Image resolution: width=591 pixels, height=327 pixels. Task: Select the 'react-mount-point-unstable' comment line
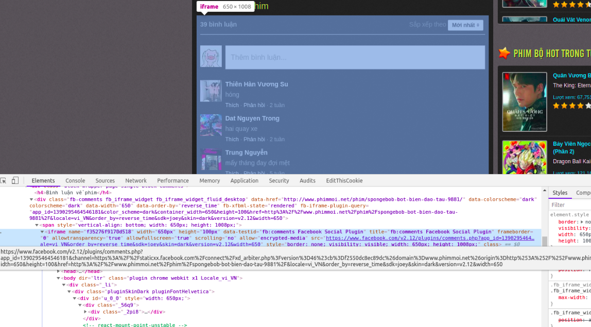point(134,325)
